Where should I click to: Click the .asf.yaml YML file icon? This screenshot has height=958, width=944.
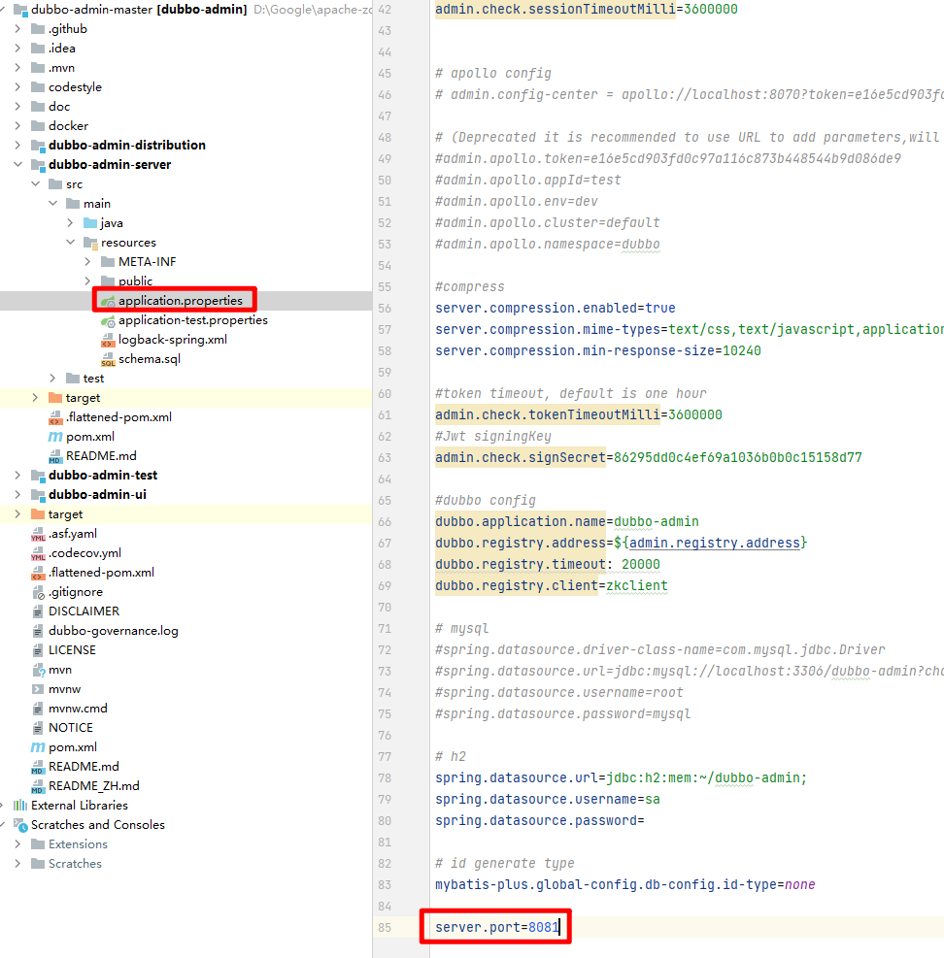coord(38,534)
